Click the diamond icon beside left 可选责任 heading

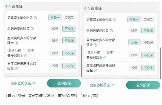click(6, 6)
